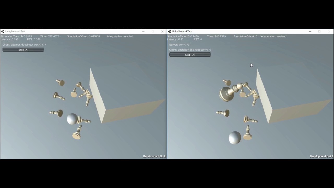Maximize the left UnityNetworkTest window

pyautogui.click(x=153, y=31)
